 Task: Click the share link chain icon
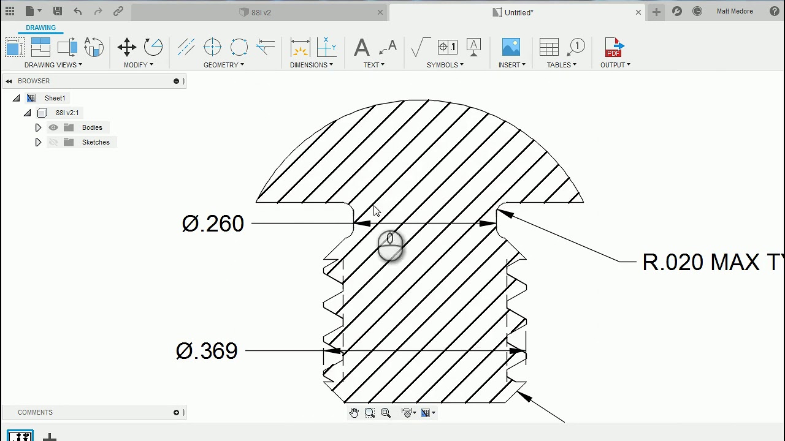(x=118, y=11)
